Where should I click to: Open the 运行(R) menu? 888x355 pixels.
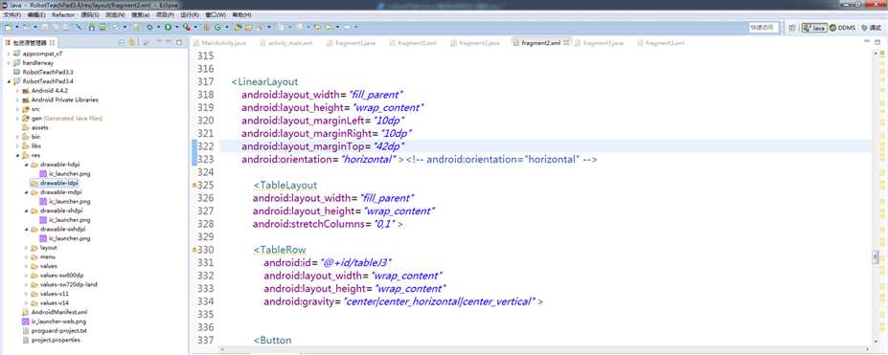coord(190,14)
